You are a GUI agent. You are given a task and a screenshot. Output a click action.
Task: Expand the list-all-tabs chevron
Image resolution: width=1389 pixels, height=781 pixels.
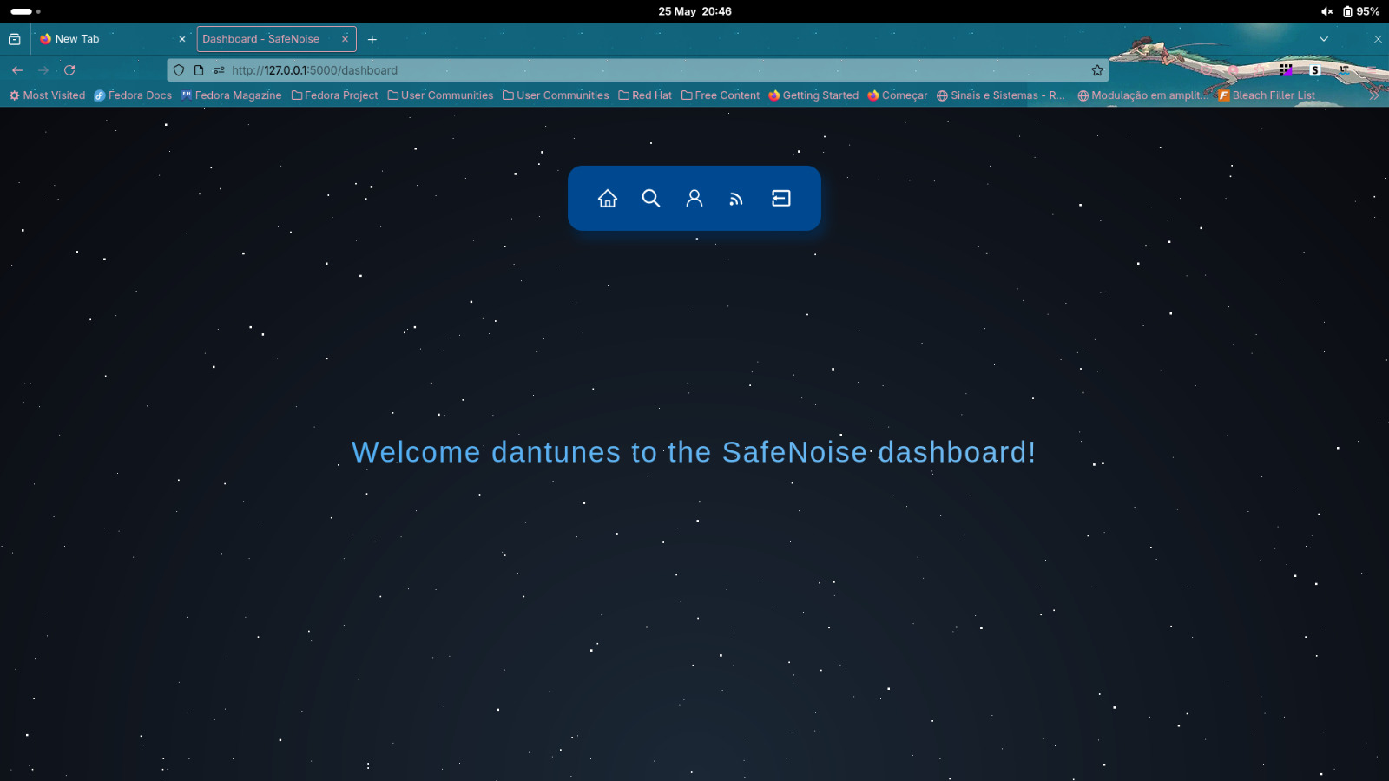pos(1323,39)
